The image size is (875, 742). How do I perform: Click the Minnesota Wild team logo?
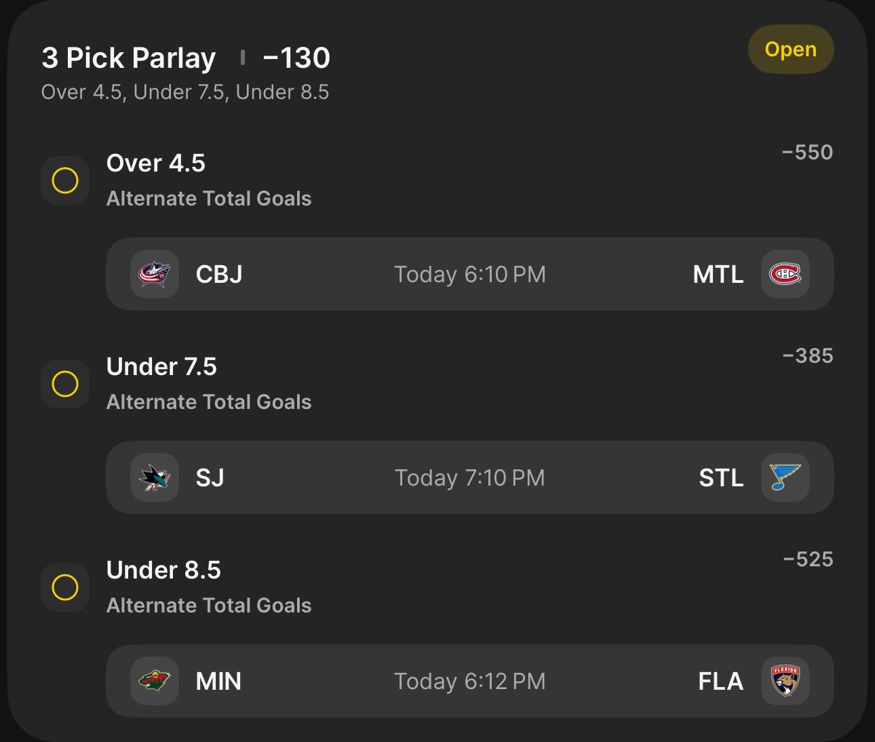click(x=155, y=681)
